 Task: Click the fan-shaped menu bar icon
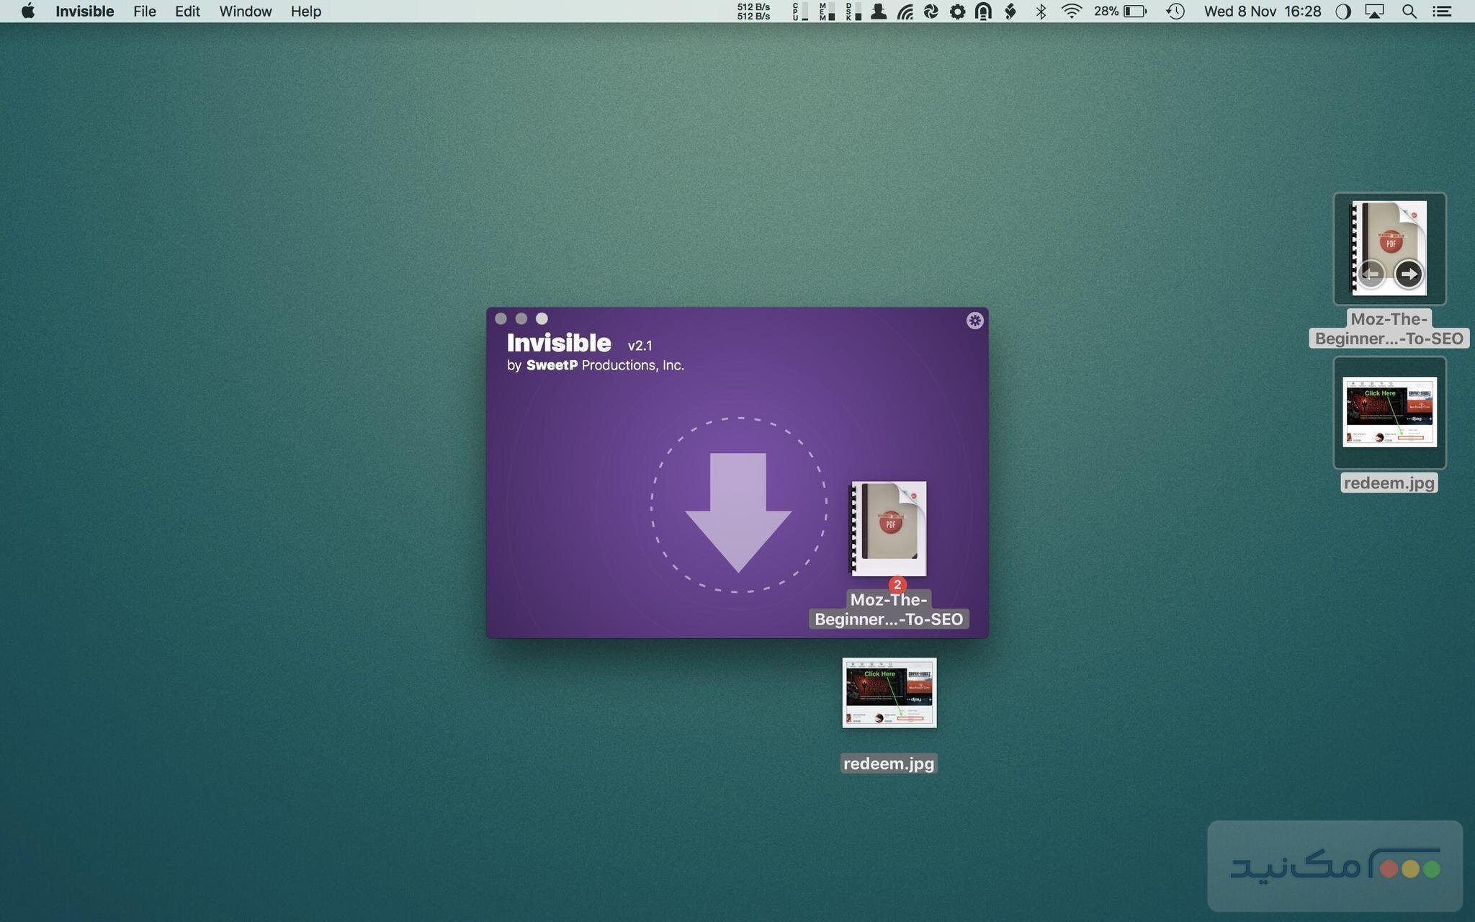click(931, 12)
